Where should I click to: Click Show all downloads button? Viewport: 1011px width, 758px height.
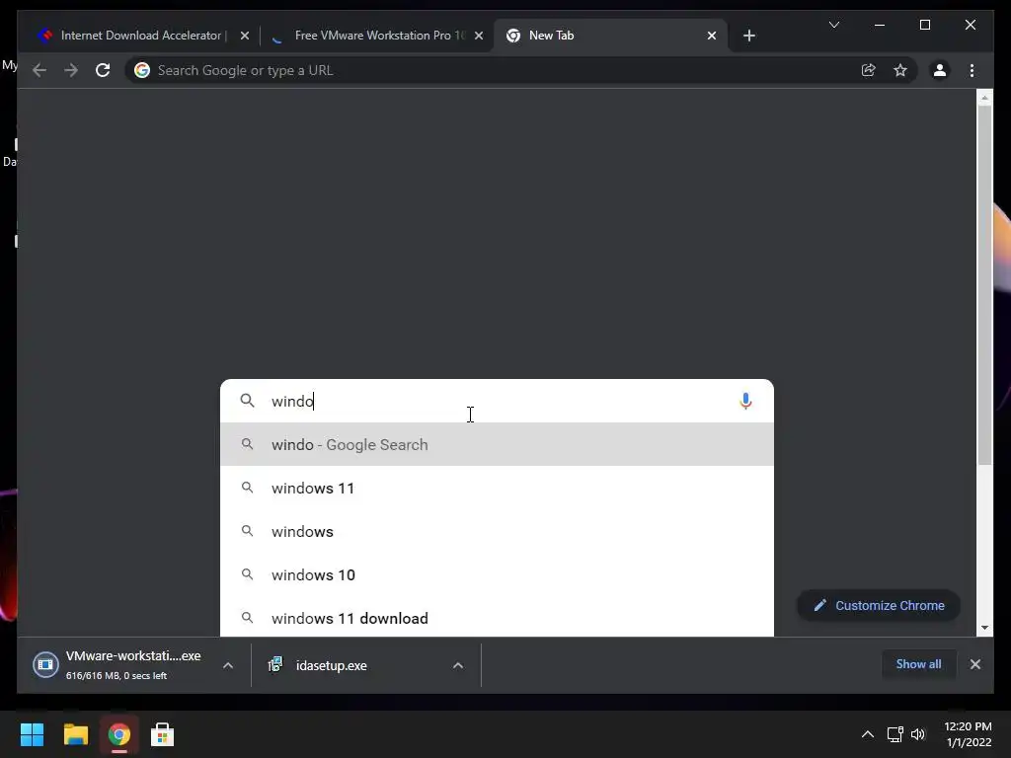coord(918,664)
